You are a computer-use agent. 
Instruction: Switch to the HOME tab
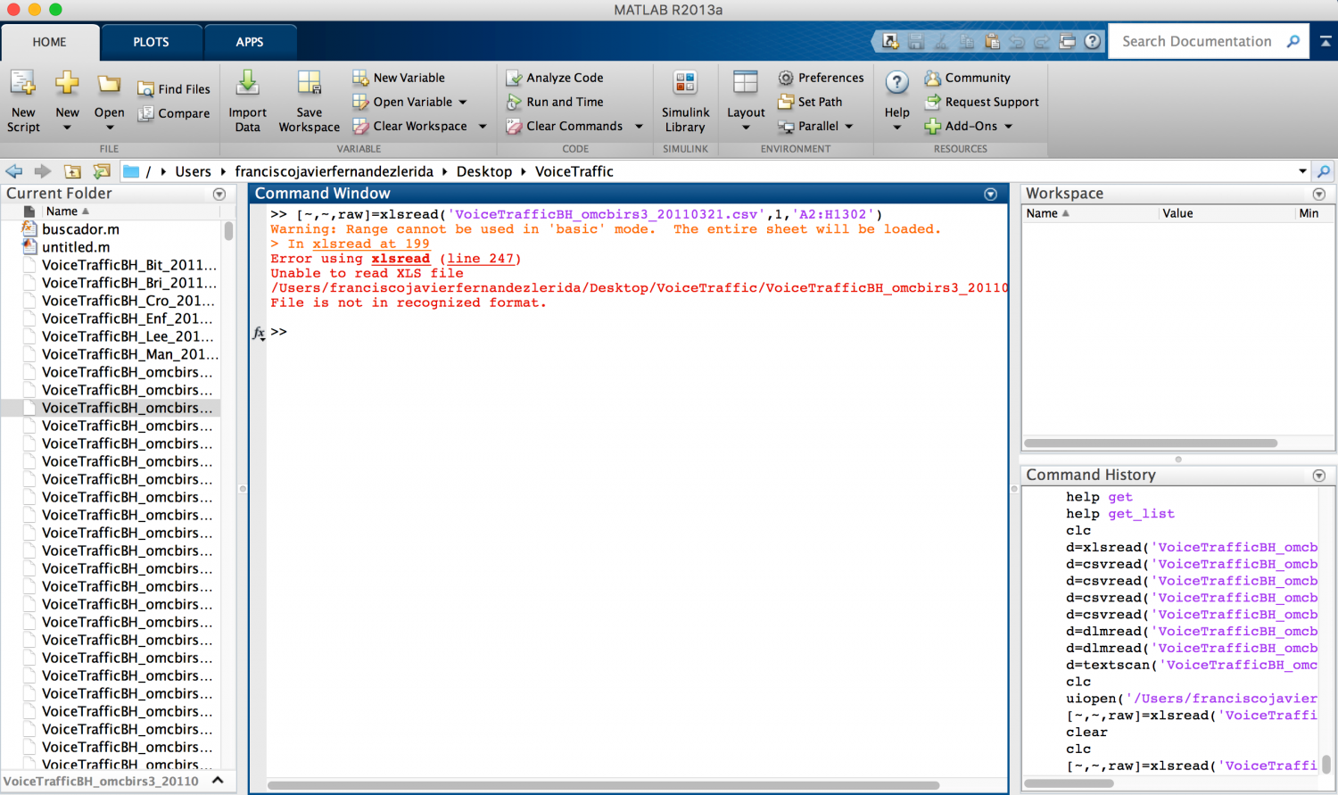coord(50,42)
